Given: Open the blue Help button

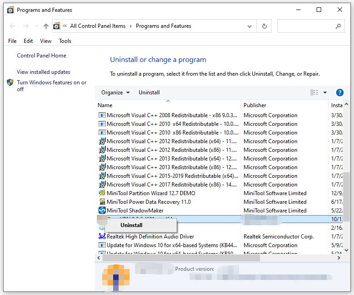Looking at the screenshot, I should 340,93.
